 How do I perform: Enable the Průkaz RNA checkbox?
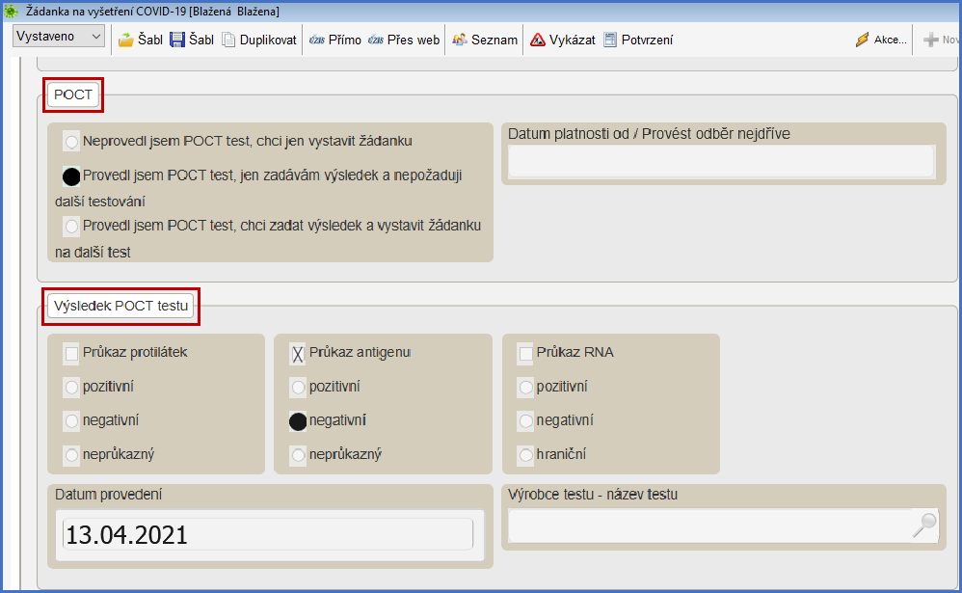point(525,353)
